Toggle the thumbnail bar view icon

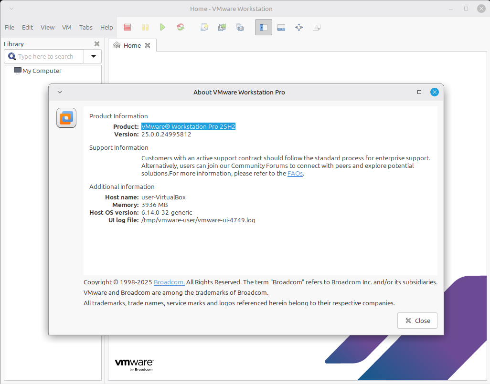(x=281, y=27)
